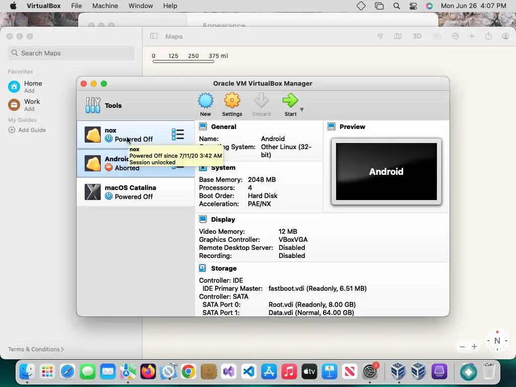516x387 pixels.
Task: Open Apple TV from the Dock
Action: [309, 371]
